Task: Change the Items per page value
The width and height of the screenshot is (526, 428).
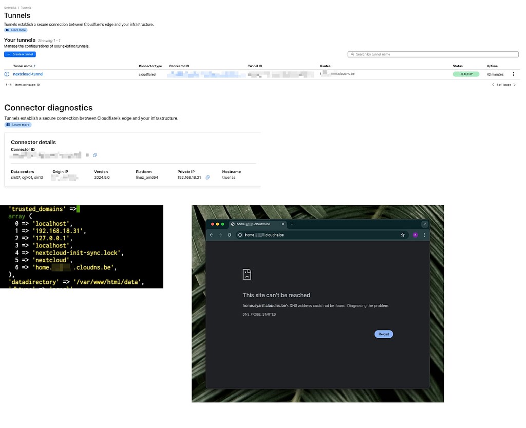Action: click(28, 85)
